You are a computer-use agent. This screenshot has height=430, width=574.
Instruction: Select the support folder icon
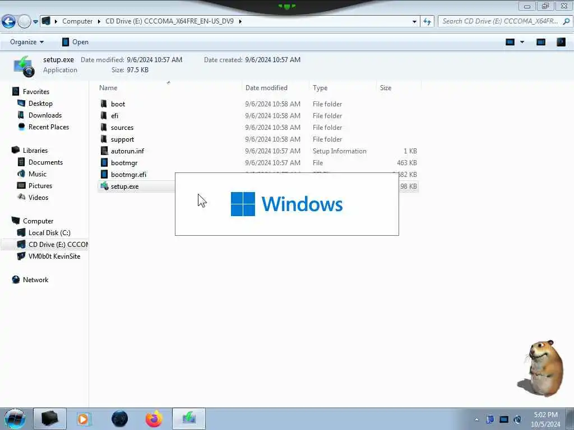104,139
